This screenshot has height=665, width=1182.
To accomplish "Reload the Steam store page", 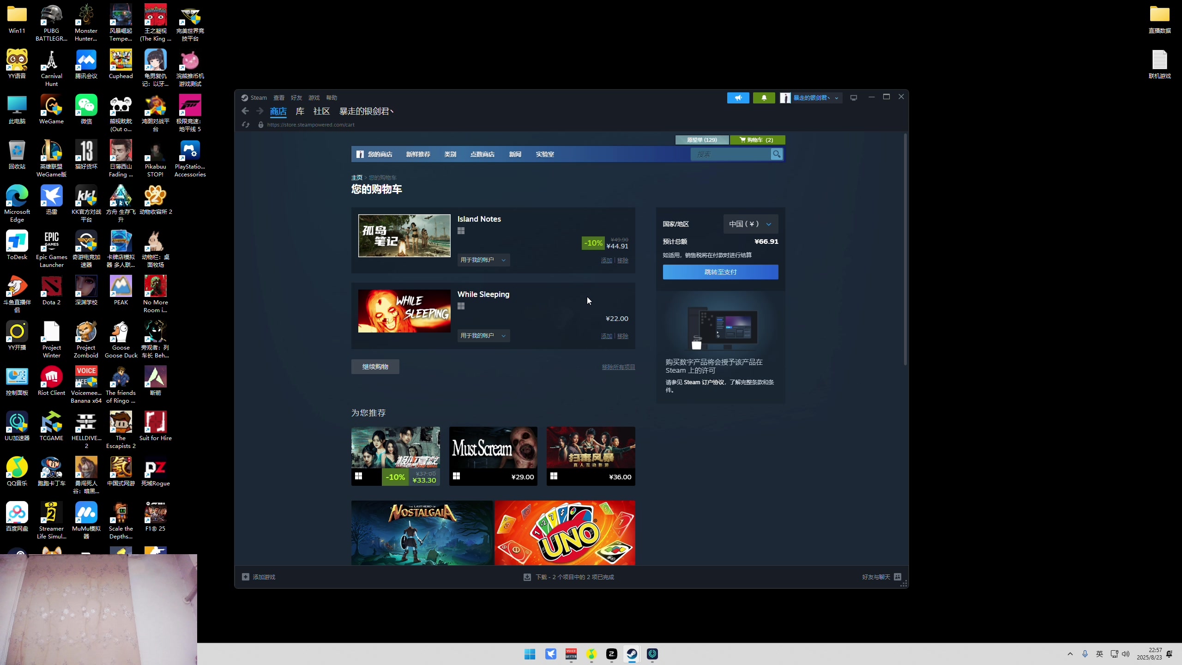I will [x=246, y=125].
